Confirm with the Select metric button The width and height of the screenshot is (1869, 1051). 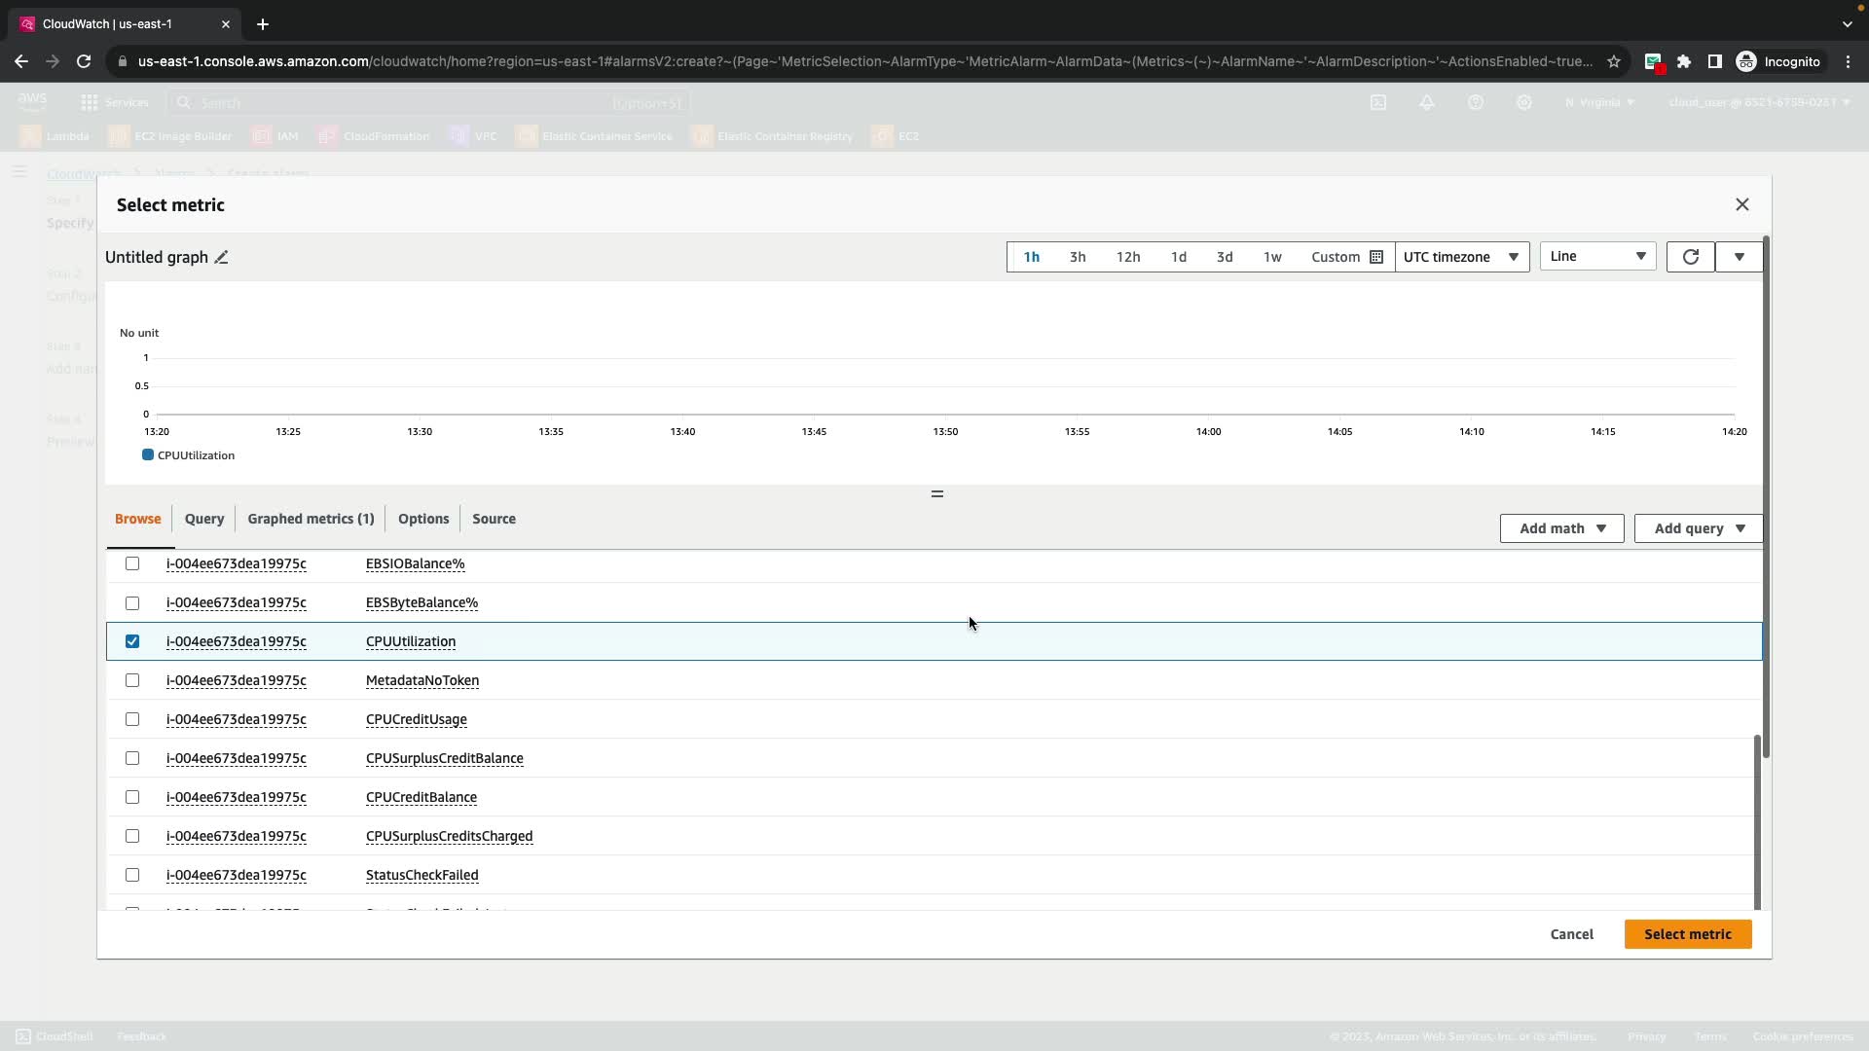1687,934
